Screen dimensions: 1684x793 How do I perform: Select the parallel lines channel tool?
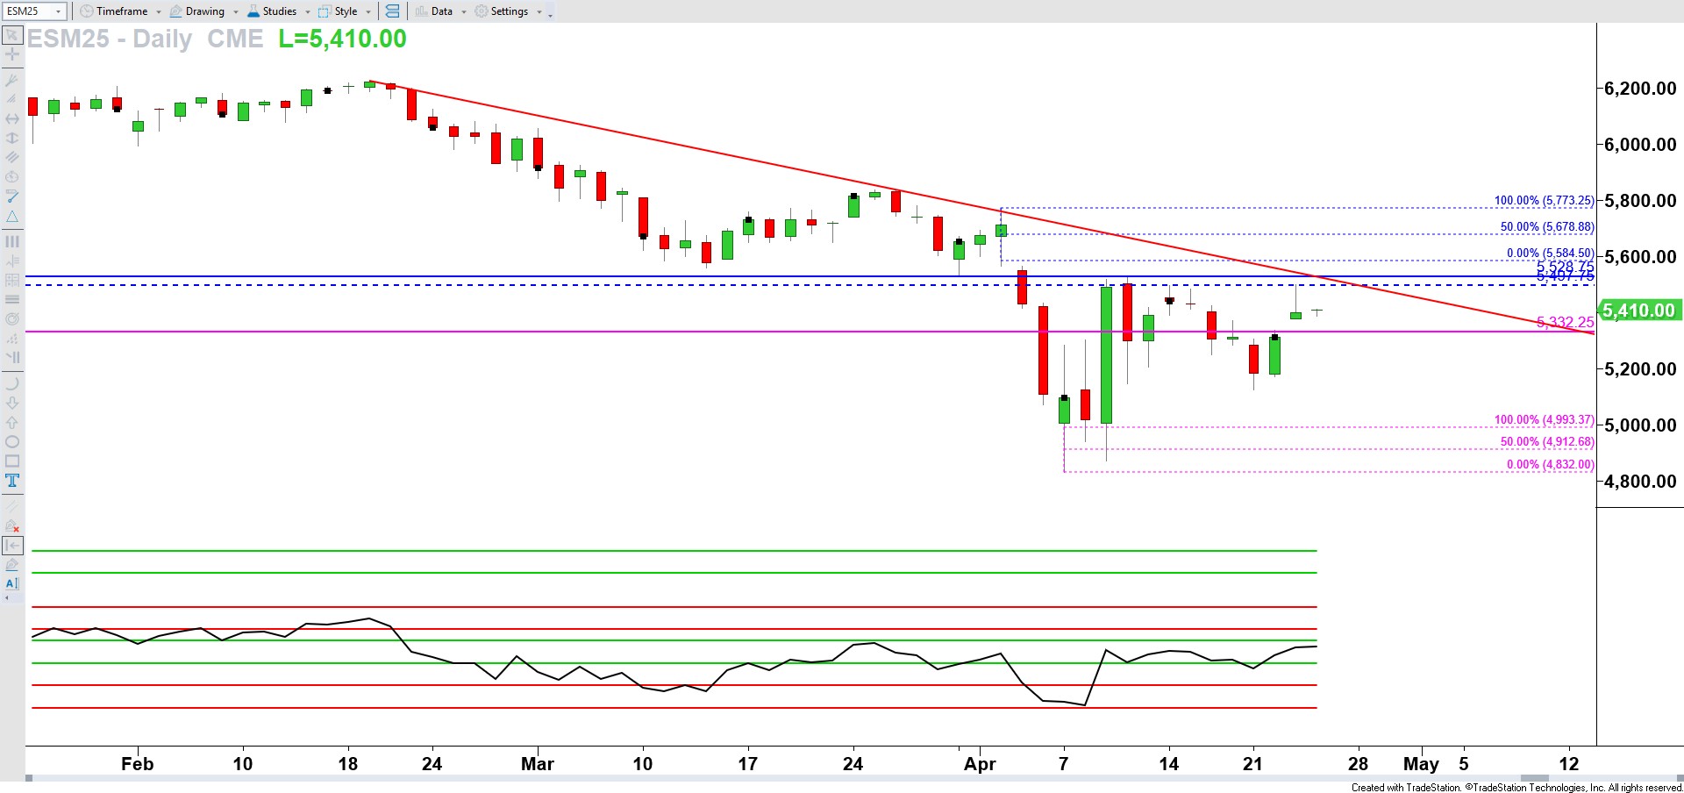pos(12,157)
